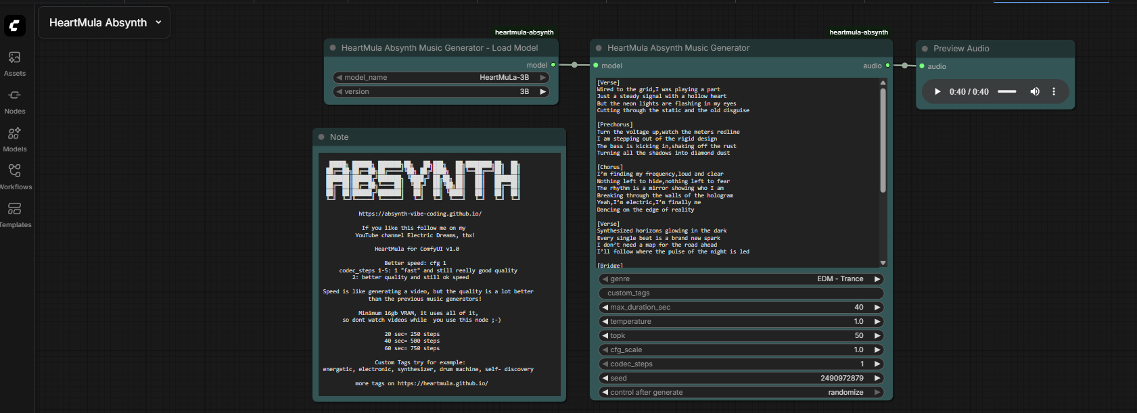The width and height of the screenshot is (1137, 413).
Task: Mute the preview audio volume
Action: click(1035, 91)
